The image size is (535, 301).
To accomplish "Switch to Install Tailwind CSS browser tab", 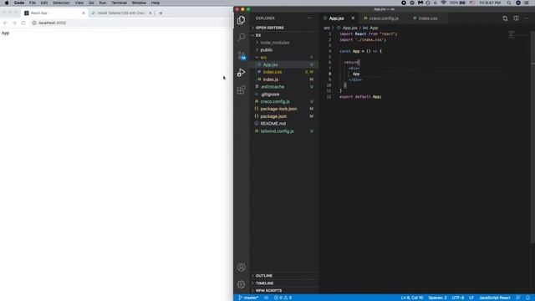I will click(122, 13).
